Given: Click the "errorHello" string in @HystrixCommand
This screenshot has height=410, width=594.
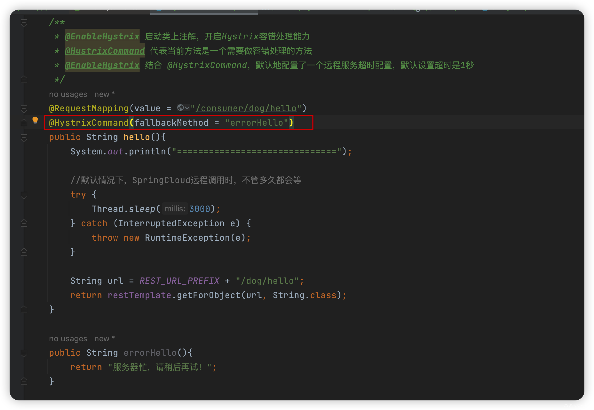Looking at the screenshot, I should click(x=257, y=123).
